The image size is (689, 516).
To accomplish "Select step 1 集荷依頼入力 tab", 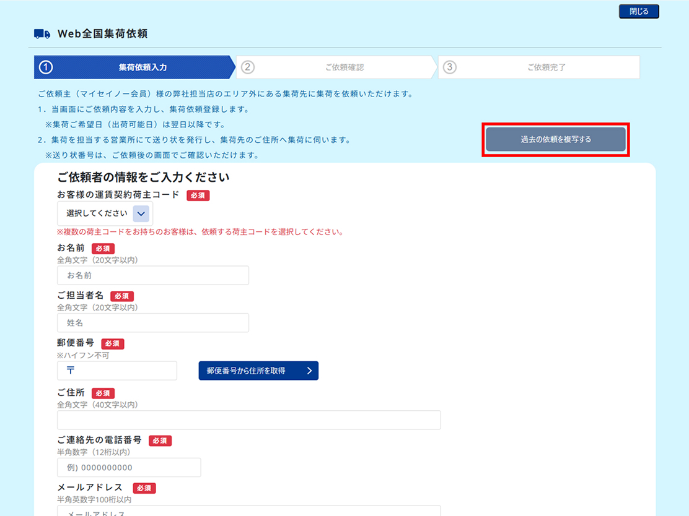I will 134,67.
